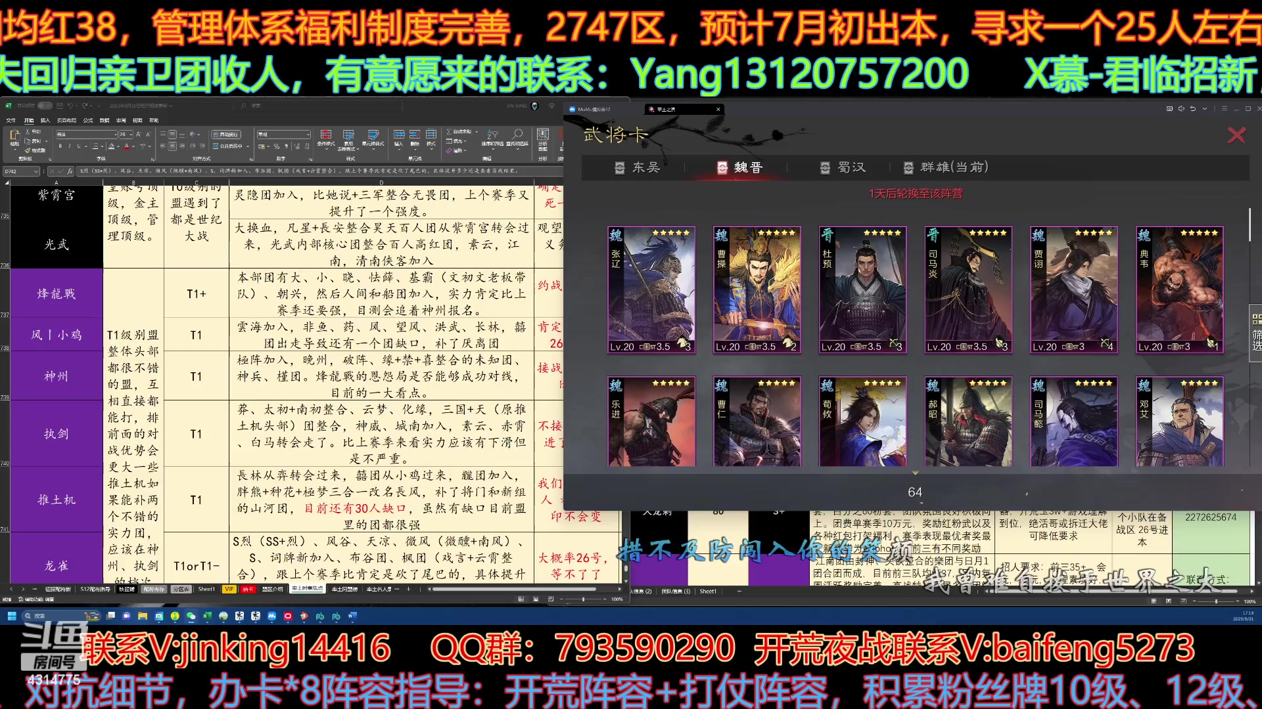Click the MuMu emulator back arrow icon
Viewport: 1262px width, 709px height.
point(1193,108)
